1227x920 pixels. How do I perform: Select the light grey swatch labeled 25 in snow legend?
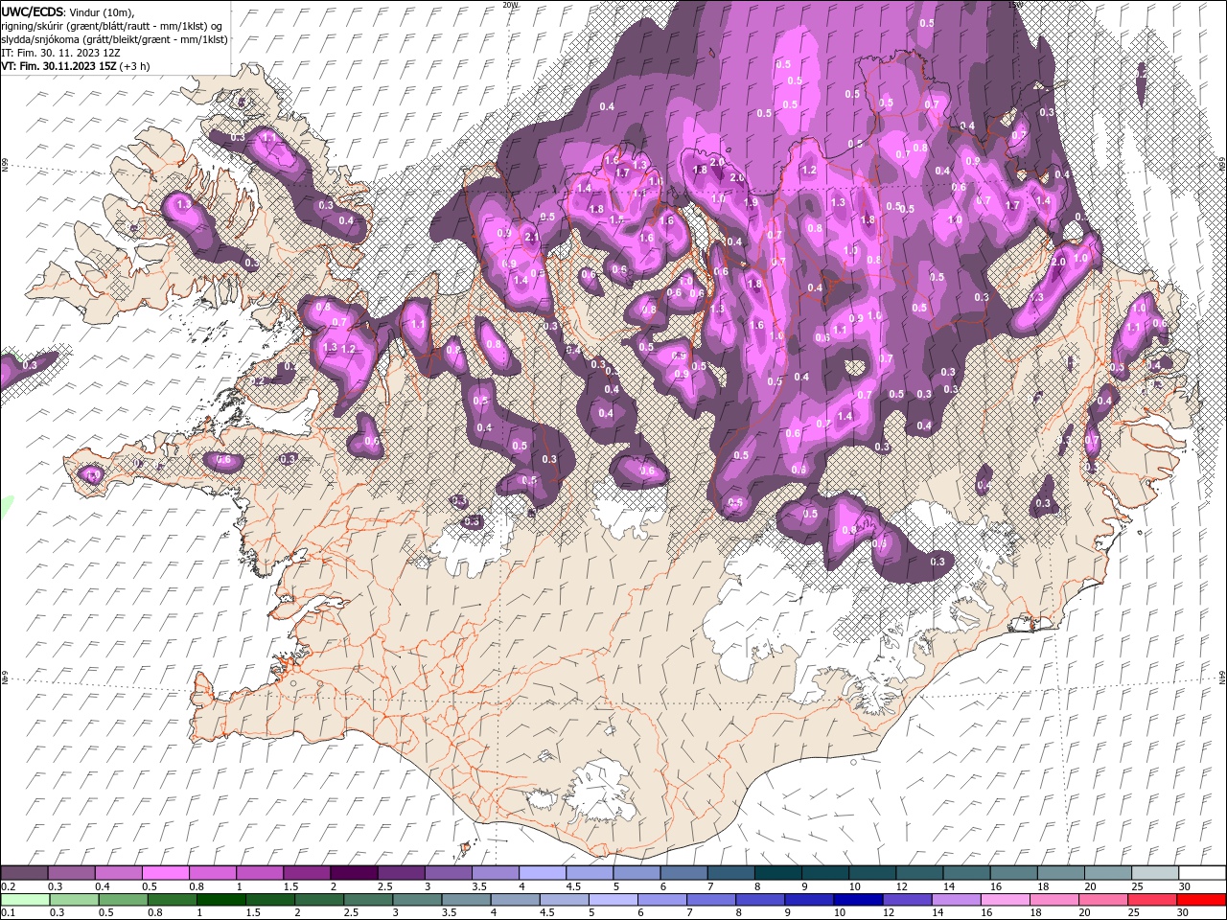pyautogui.click(x=1154, y=873)
